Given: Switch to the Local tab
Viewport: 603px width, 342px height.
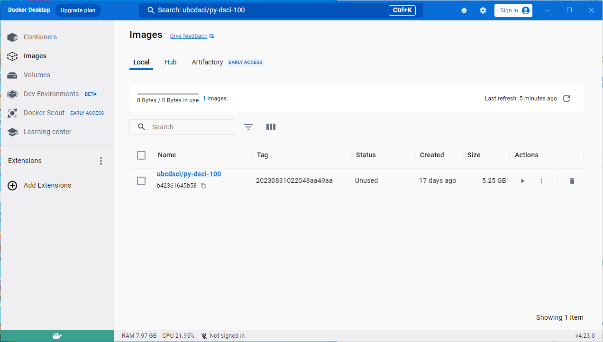Looking at the screenshot, I should tap(141, 62).
